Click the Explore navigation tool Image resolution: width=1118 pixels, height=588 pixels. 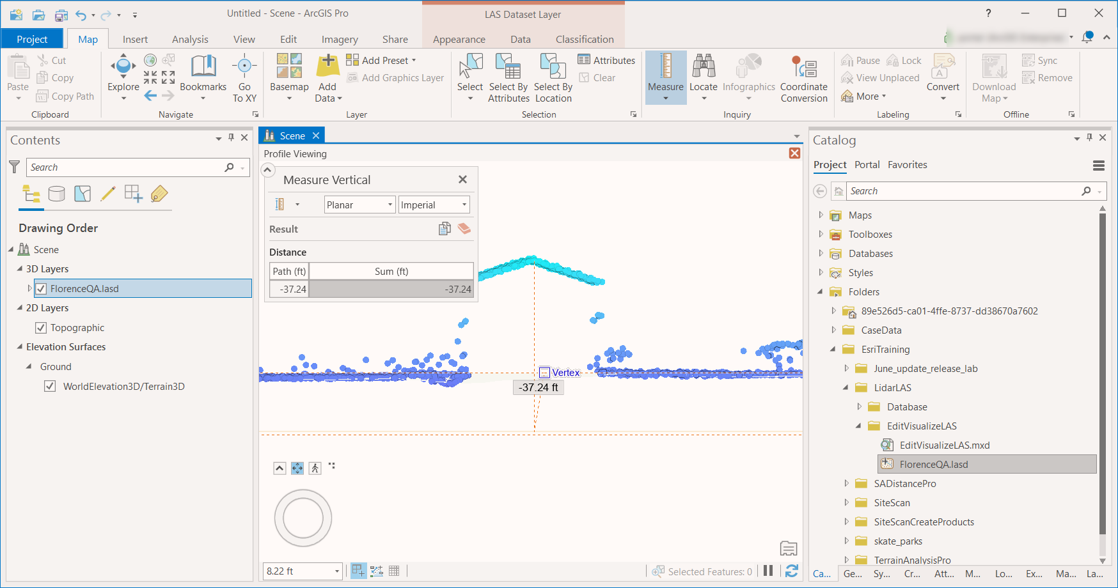(123, 67)
